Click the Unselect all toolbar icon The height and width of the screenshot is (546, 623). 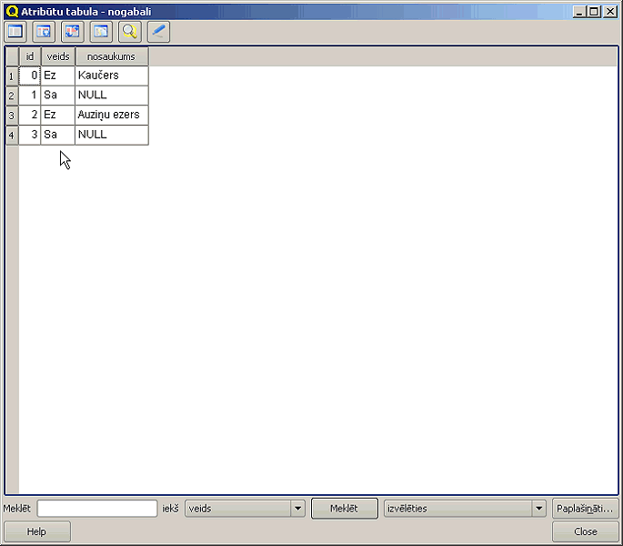click(x=15, y=32)
